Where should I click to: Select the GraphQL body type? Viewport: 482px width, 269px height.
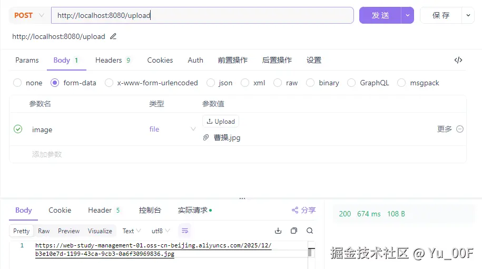[351, 83]
